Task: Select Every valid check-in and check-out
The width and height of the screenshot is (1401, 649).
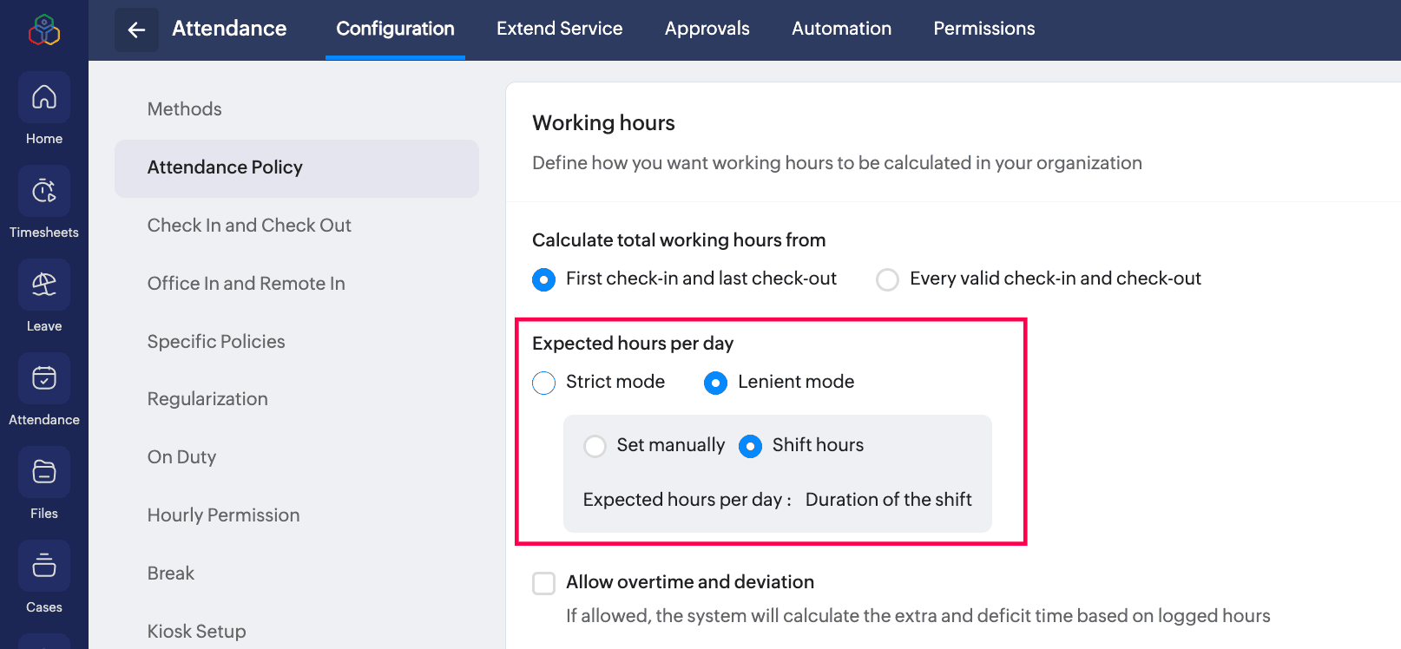Action: pyautogui.click(x=887, y=279)
